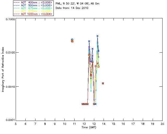Click the AOT 870nm legend entry
The image size is (167, 134).
(x=33, y=11)
